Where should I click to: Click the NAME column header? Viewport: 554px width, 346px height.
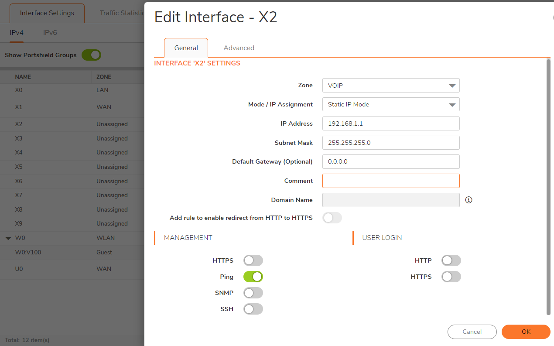click(23, 77)
